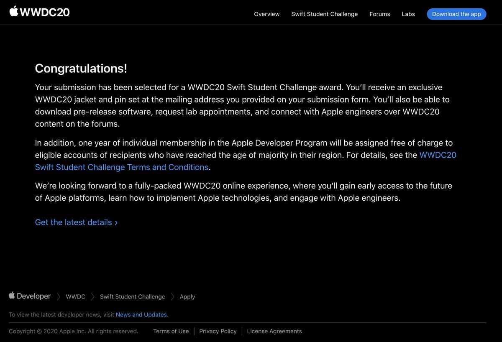
Task: Select WWDC in the footer breadcrumb
Action: coord(75,296)
